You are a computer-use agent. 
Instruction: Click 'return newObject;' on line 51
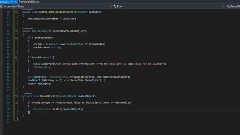tap(40, 84)
